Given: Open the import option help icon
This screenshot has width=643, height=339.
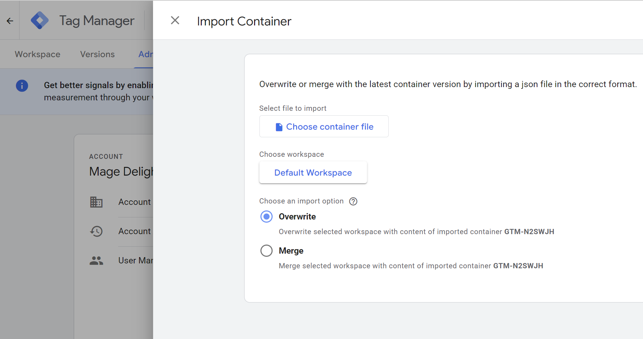Looking at the screenshot, I should pos(353,201).
